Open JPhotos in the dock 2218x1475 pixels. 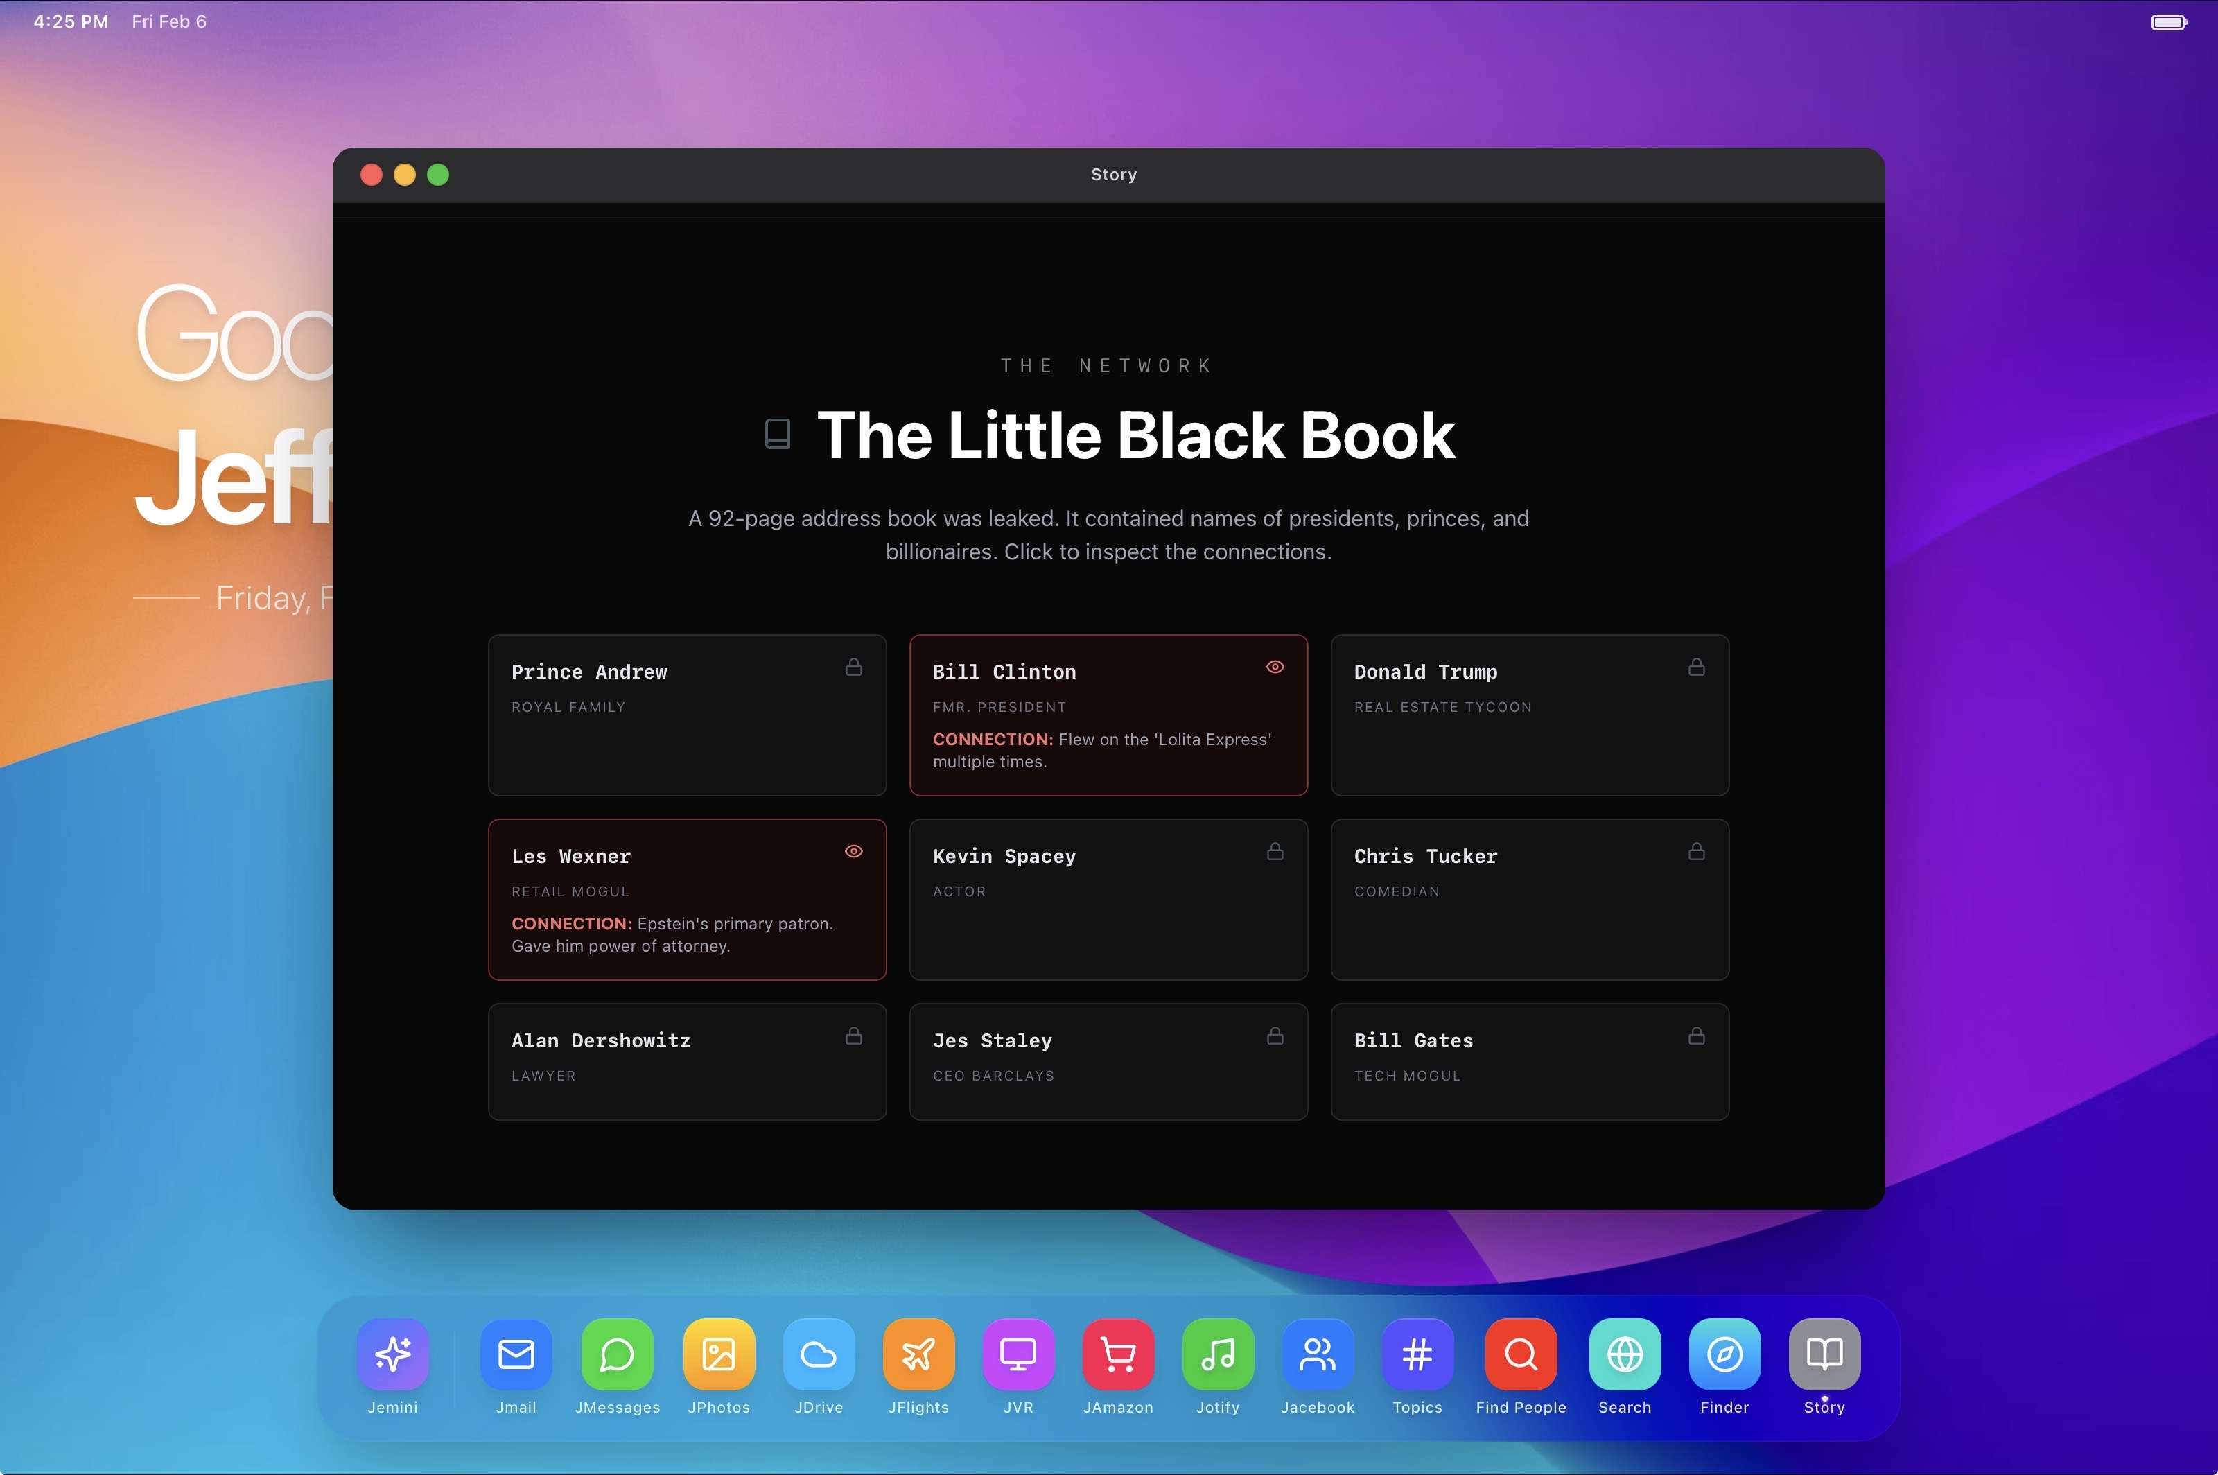719,1354
